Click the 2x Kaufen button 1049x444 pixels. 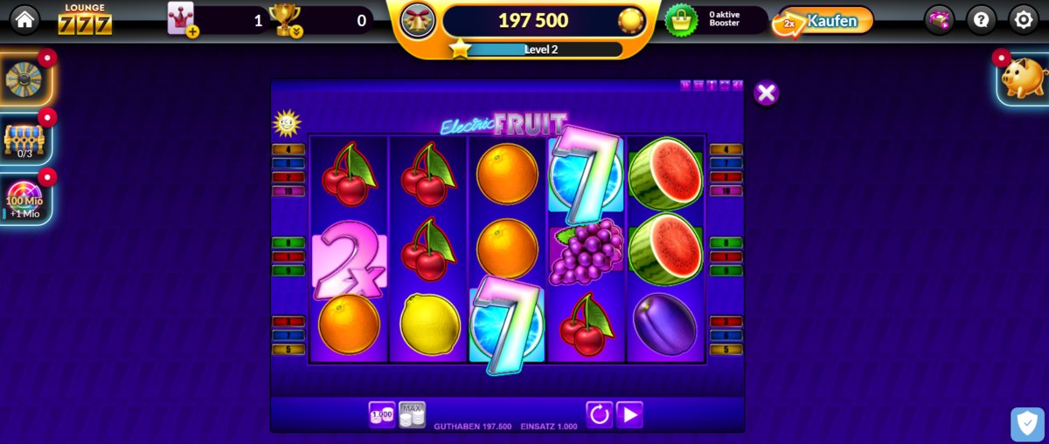(823, 21)
